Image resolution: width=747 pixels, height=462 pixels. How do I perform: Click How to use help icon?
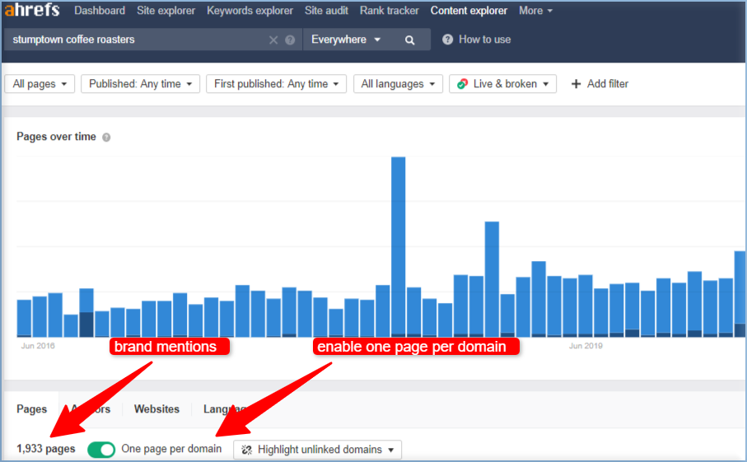click(x=447, y=40)
